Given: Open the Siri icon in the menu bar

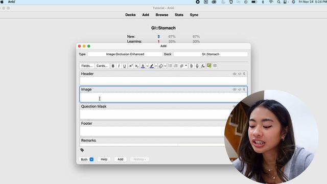Looking at the screenshot, I should pyautogui.click(x=293, y=2).
